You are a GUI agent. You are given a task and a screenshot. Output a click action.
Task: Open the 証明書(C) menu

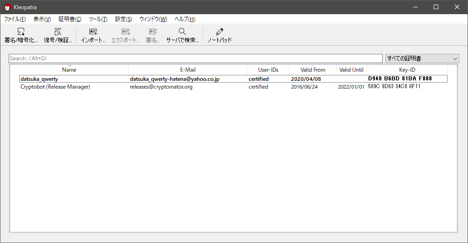coord(70,19)
